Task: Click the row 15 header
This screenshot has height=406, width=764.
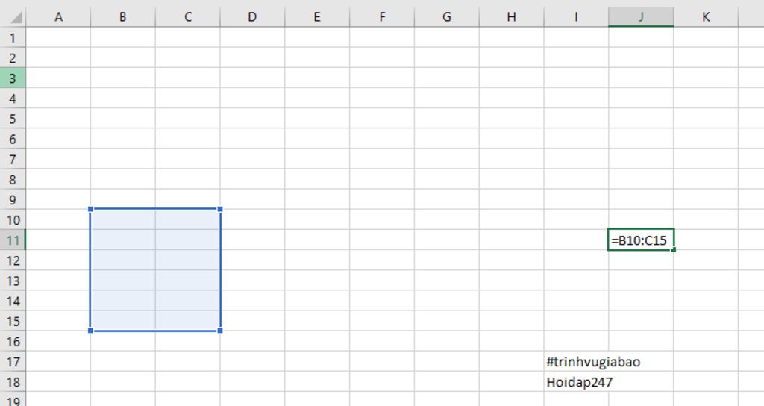Action: pos(12,321)
